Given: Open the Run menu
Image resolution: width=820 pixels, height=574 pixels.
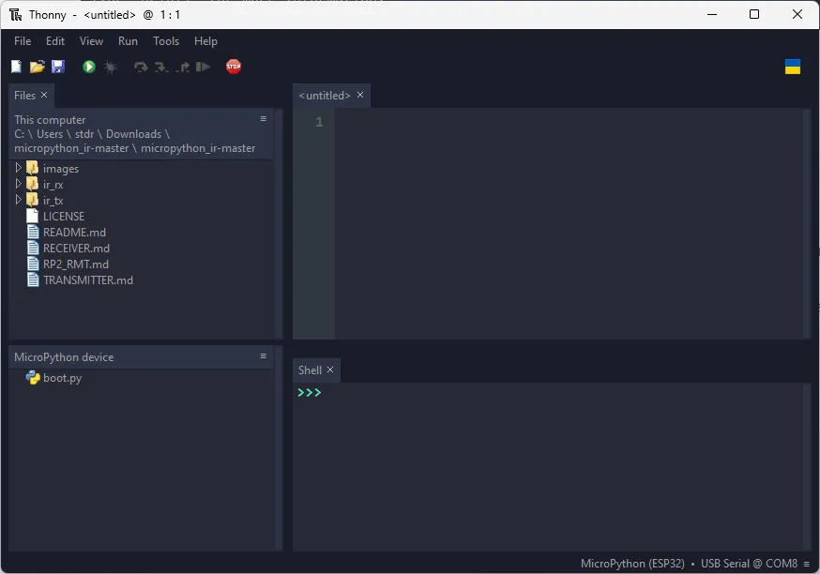Looking at the screenshot, I should pos(128,41).
